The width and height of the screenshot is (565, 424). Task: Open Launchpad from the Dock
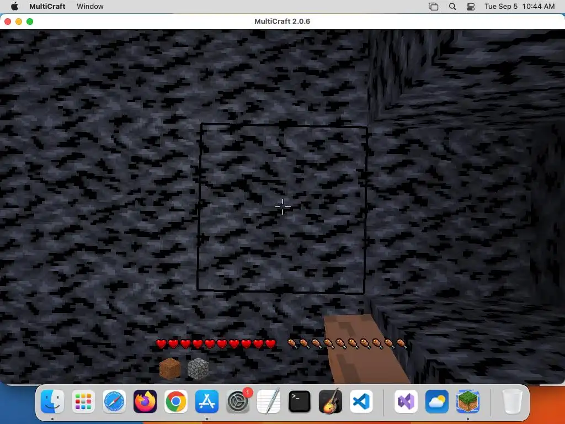pos(83,401)
